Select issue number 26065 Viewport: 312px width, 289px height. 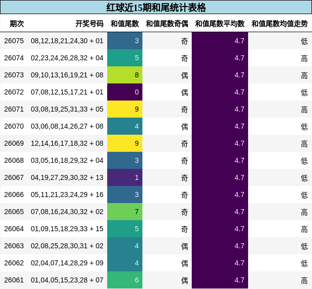[14, 212]
